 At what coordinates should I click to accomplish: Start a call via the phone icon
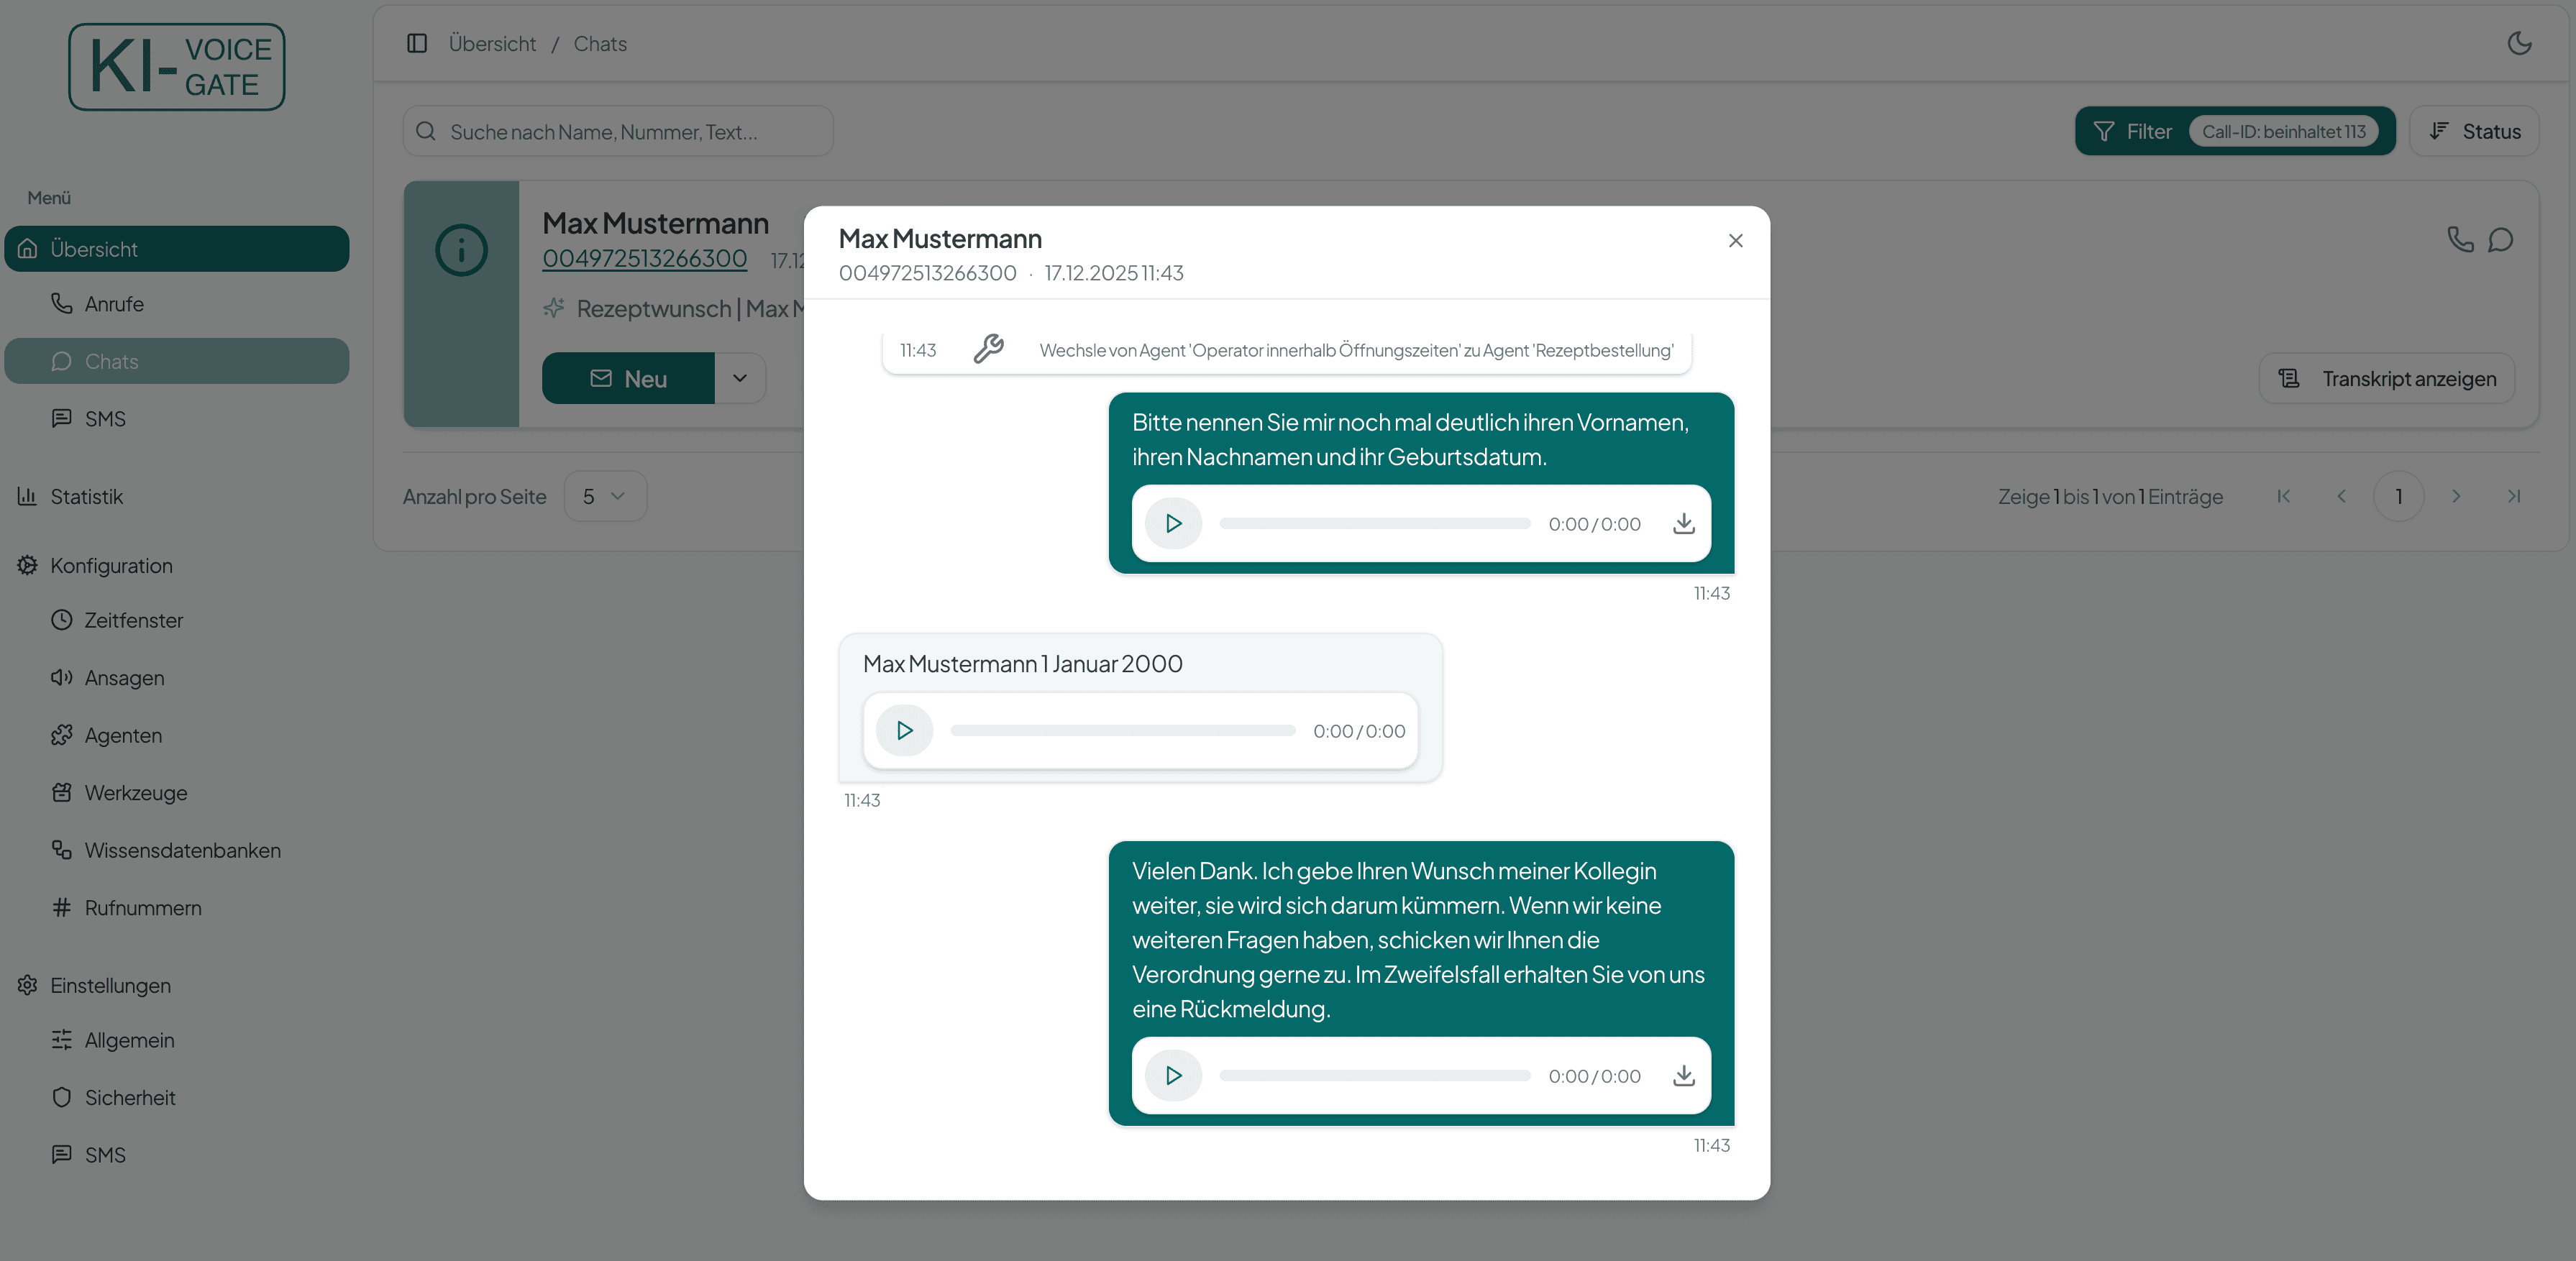pos(2459,239)
